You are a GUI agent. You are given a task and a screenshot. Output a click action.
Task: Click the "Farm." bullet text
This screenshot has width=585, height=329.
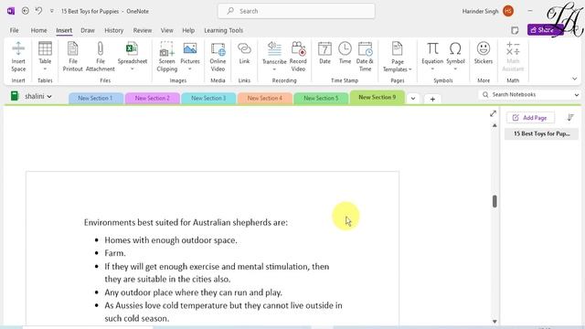[115, 253]
